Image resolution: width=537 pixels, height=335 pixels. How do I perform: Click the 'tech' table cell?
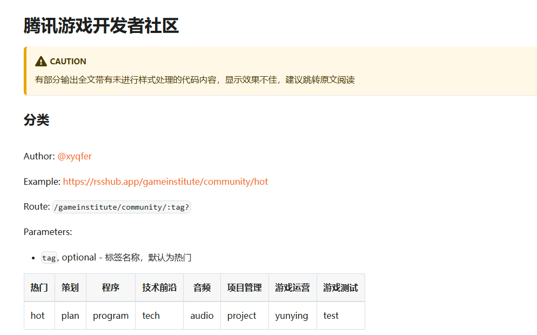pos(159,316)
